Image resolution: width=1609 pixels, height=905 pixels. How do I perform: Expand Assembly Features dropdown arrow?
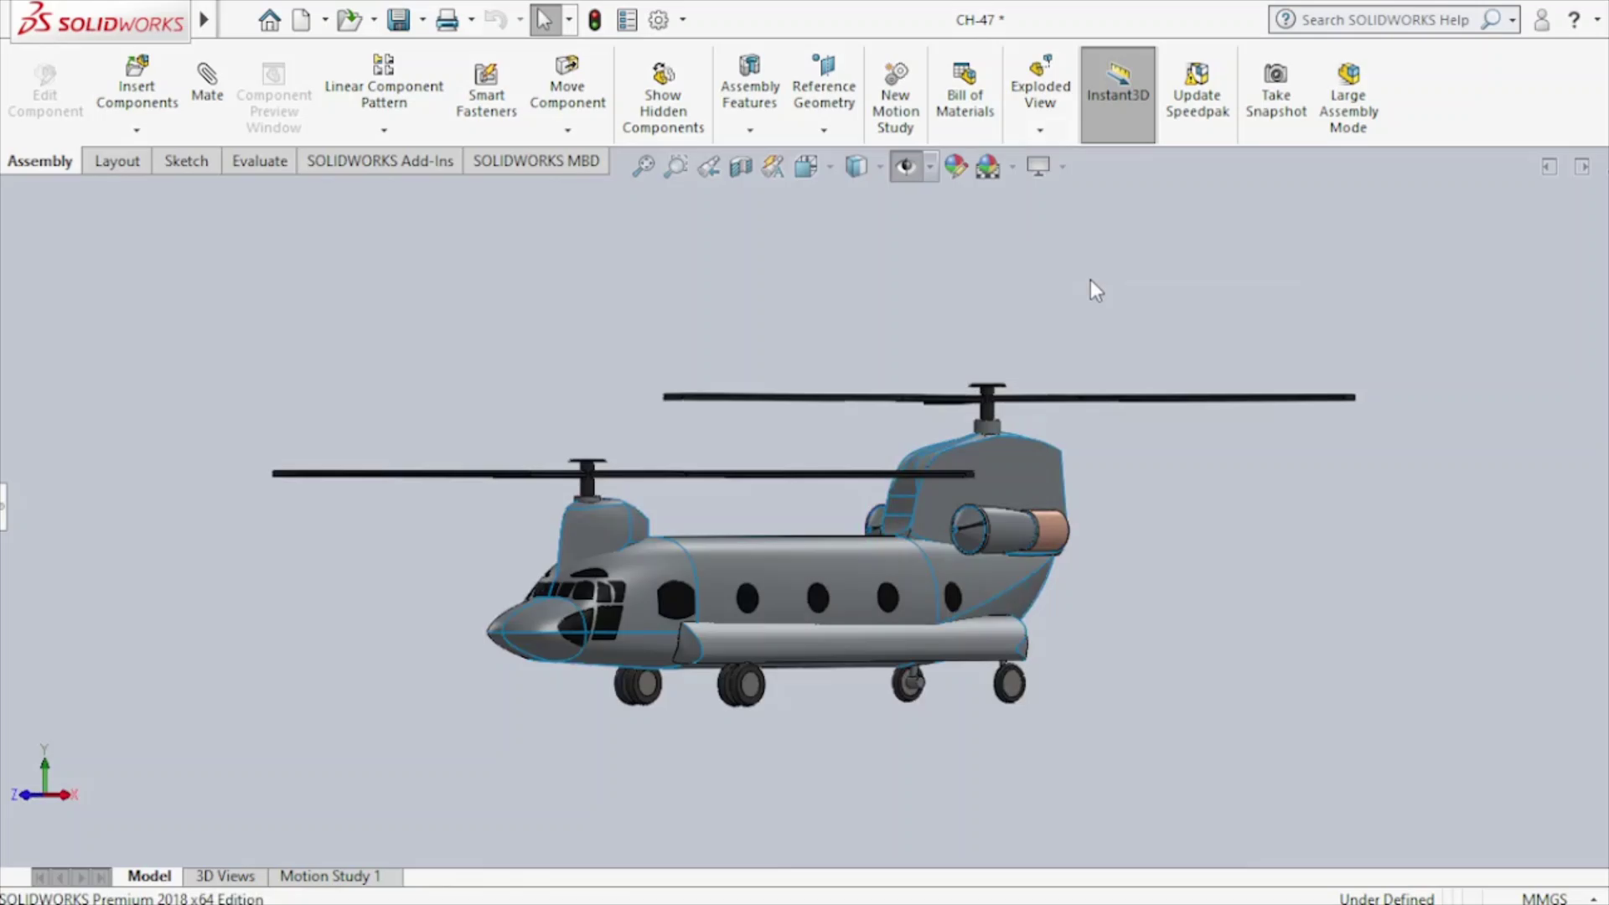pyautogui.click(x=750, y=130)
